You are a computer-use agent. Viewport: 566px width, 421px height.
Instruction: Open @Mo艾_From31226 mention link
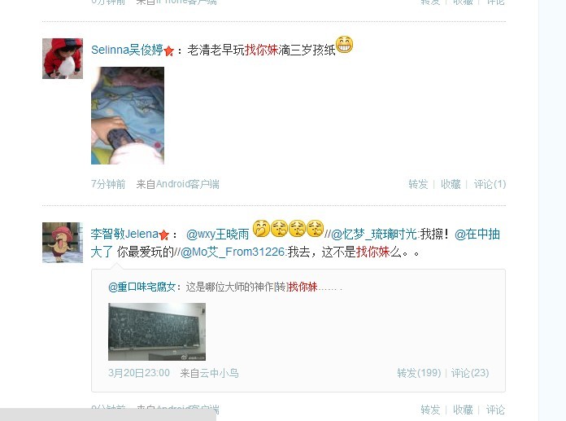233,252
